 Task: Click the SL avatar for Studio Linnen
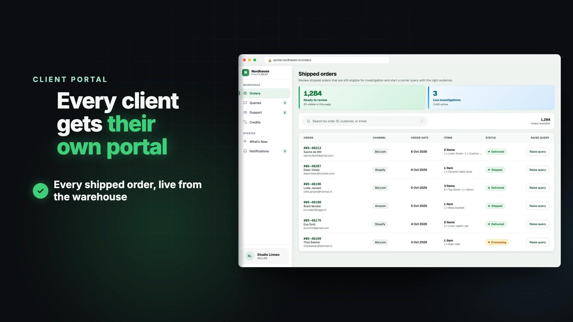249,256
